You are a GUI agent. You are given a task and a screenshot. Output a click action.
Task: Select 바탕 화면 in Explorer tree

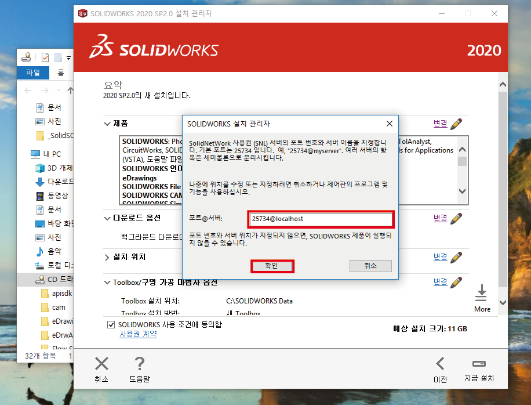click(x=54, y=224)
